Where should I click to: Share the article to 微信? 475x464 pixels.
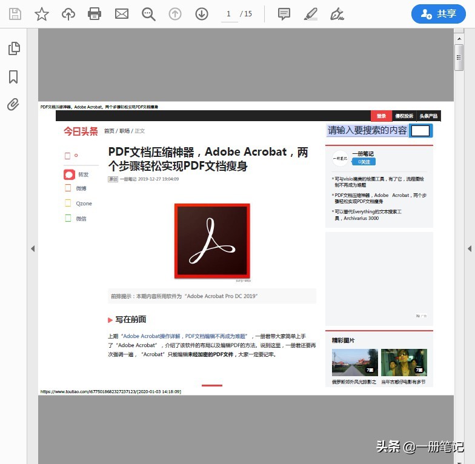(76, 218)
